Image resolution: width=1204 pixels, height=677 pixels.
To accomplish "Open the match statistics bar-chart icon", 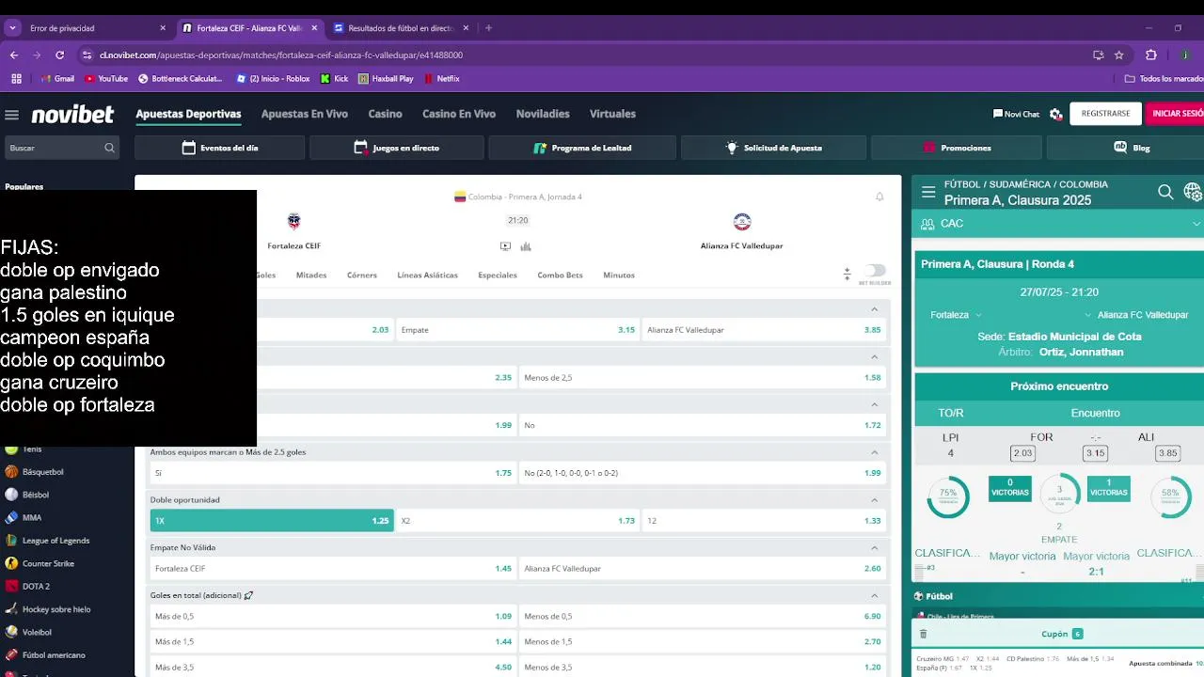I will click(x=526, y=246).
